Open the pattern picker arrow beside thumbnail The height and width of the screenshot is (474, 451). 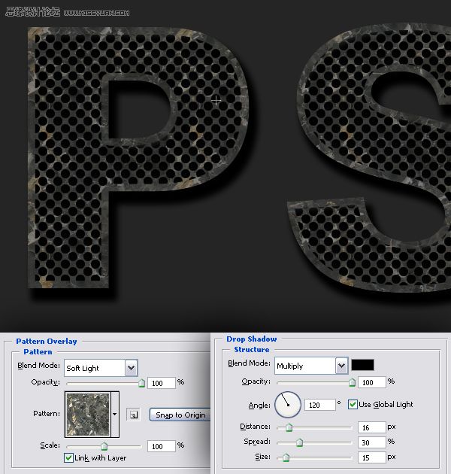[115, 414]
